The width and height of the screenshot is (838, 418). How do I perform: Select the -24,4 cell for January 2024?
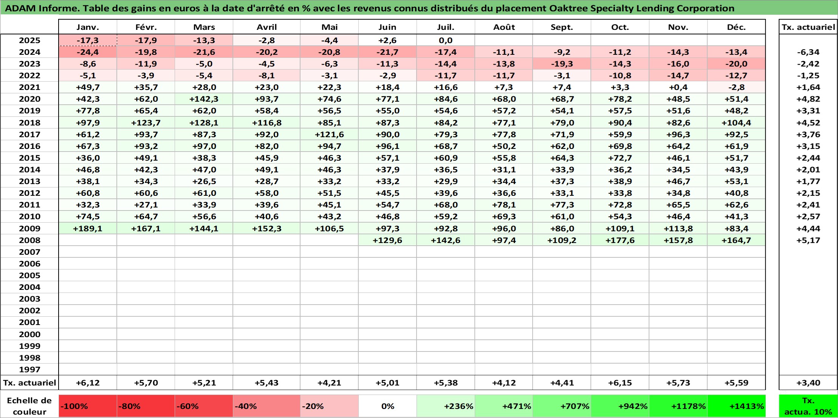88,52
